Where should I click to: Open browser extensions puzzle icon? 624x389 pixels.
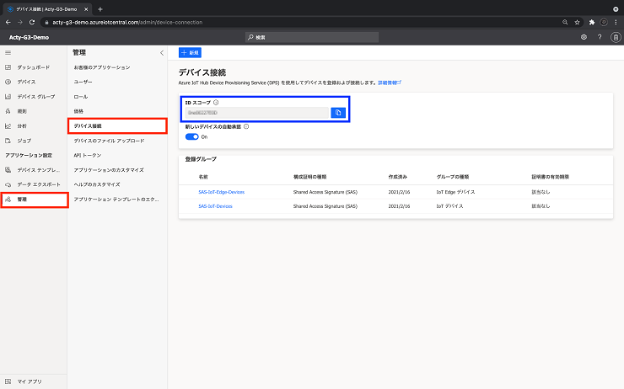coord(592,22)
